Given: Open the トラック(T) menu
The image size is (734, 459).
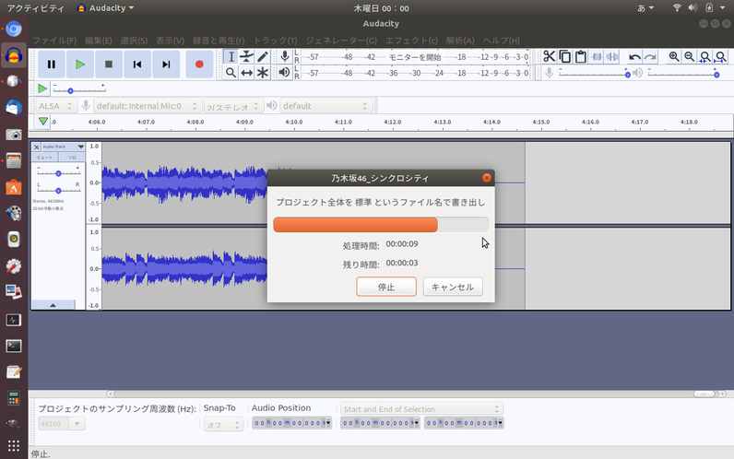Looking at the screenshot, I should [x=275, y=41].
